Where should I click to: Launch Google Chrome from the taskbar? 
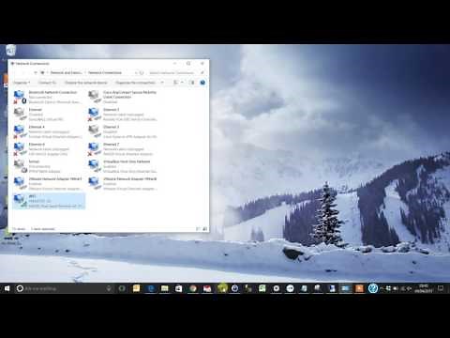(x=193, y=288)
